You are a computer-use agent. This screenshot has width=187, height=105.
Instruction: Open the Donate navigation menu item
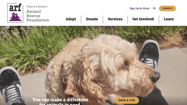(92, 19)
